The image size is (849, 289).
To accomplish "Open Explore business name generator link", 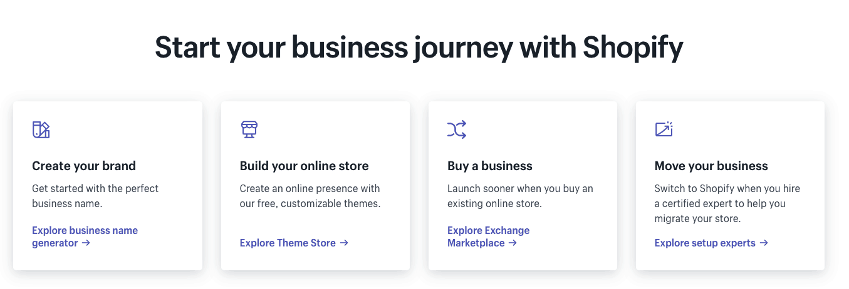I will click(85, 236).
